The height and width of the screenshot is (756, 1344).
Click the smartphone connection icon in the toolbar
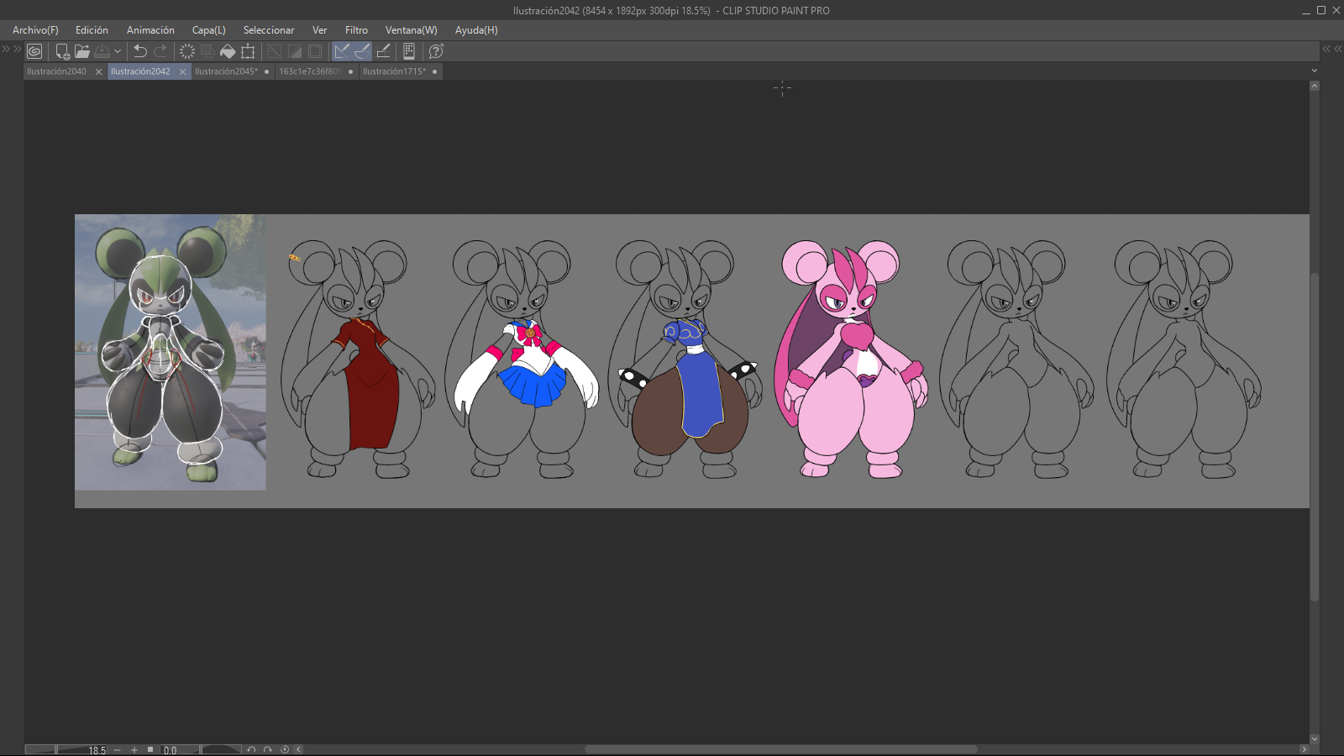click(x=409, y=51)
